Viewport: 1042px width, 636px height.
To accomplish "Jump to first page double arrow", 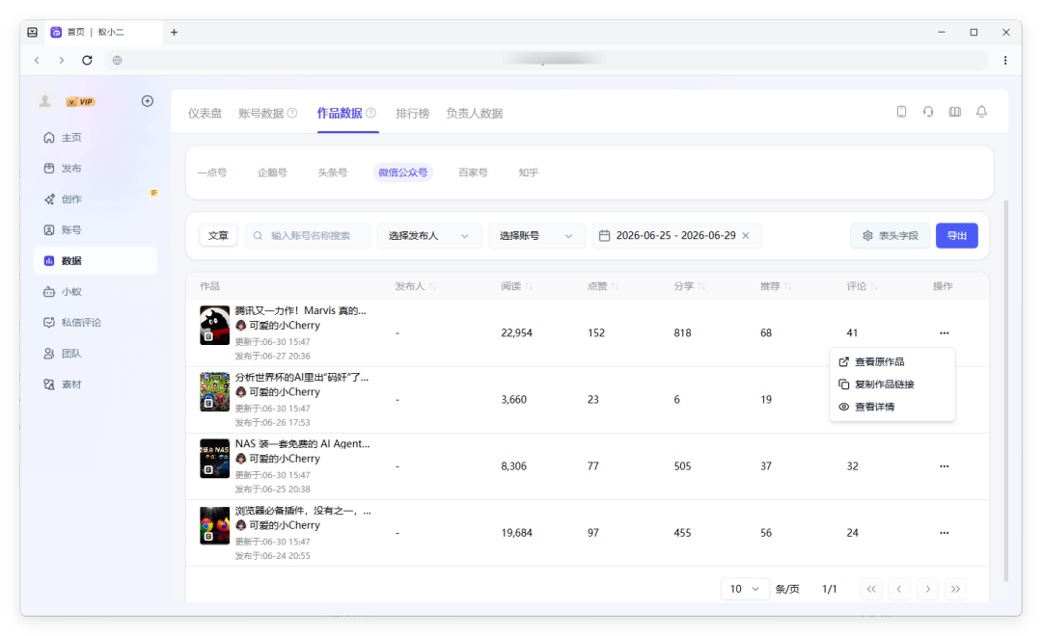I will (x=871, y=589).
